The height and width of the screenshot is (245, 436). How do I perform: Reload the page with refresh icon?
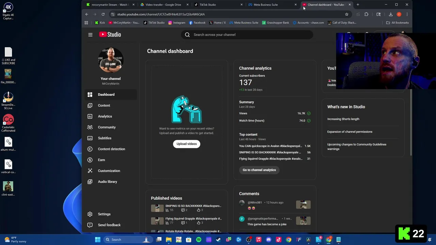coord(103,14)
